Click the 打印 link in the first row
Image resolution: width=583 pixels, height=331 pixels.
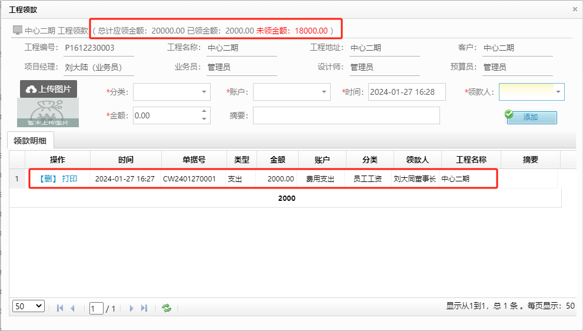click(x=69, y=178)
